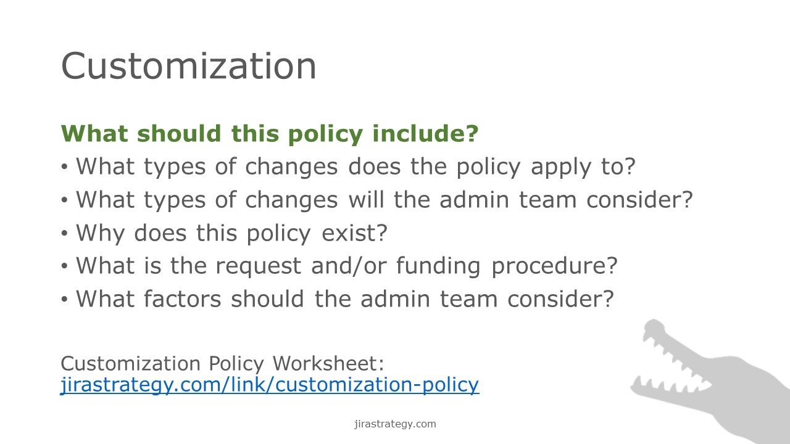The image size is (790, 444).
Task: Select the Customization slide title
Action: (x=189, y=66)
